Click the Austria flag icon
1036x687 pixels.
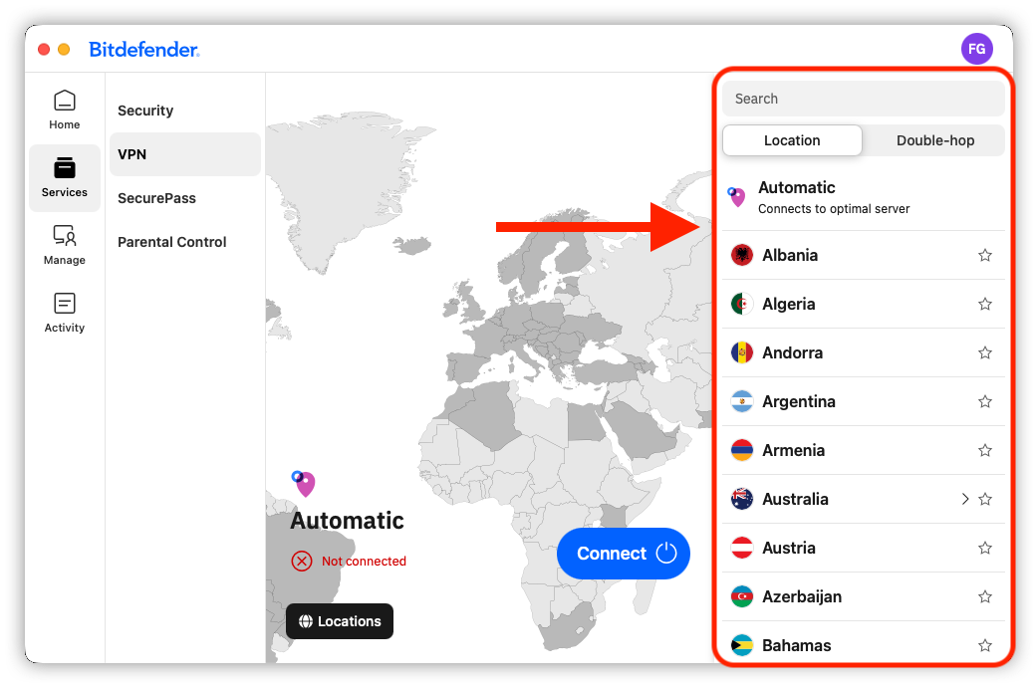pos(742,548)
